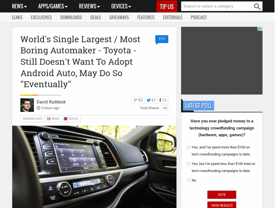This screenshot has height=208, width=278.
Task: Submit the poll with VOTE button
Action: pyautogui.click(x=222, y=195)
